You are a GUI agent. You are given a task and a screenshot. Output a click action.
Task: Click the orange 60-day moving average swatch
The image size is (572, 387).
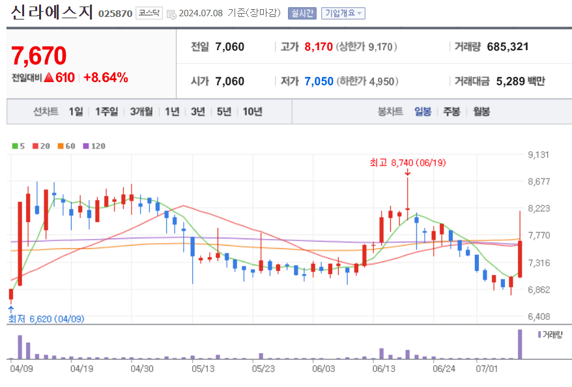[x=61, y=146]
